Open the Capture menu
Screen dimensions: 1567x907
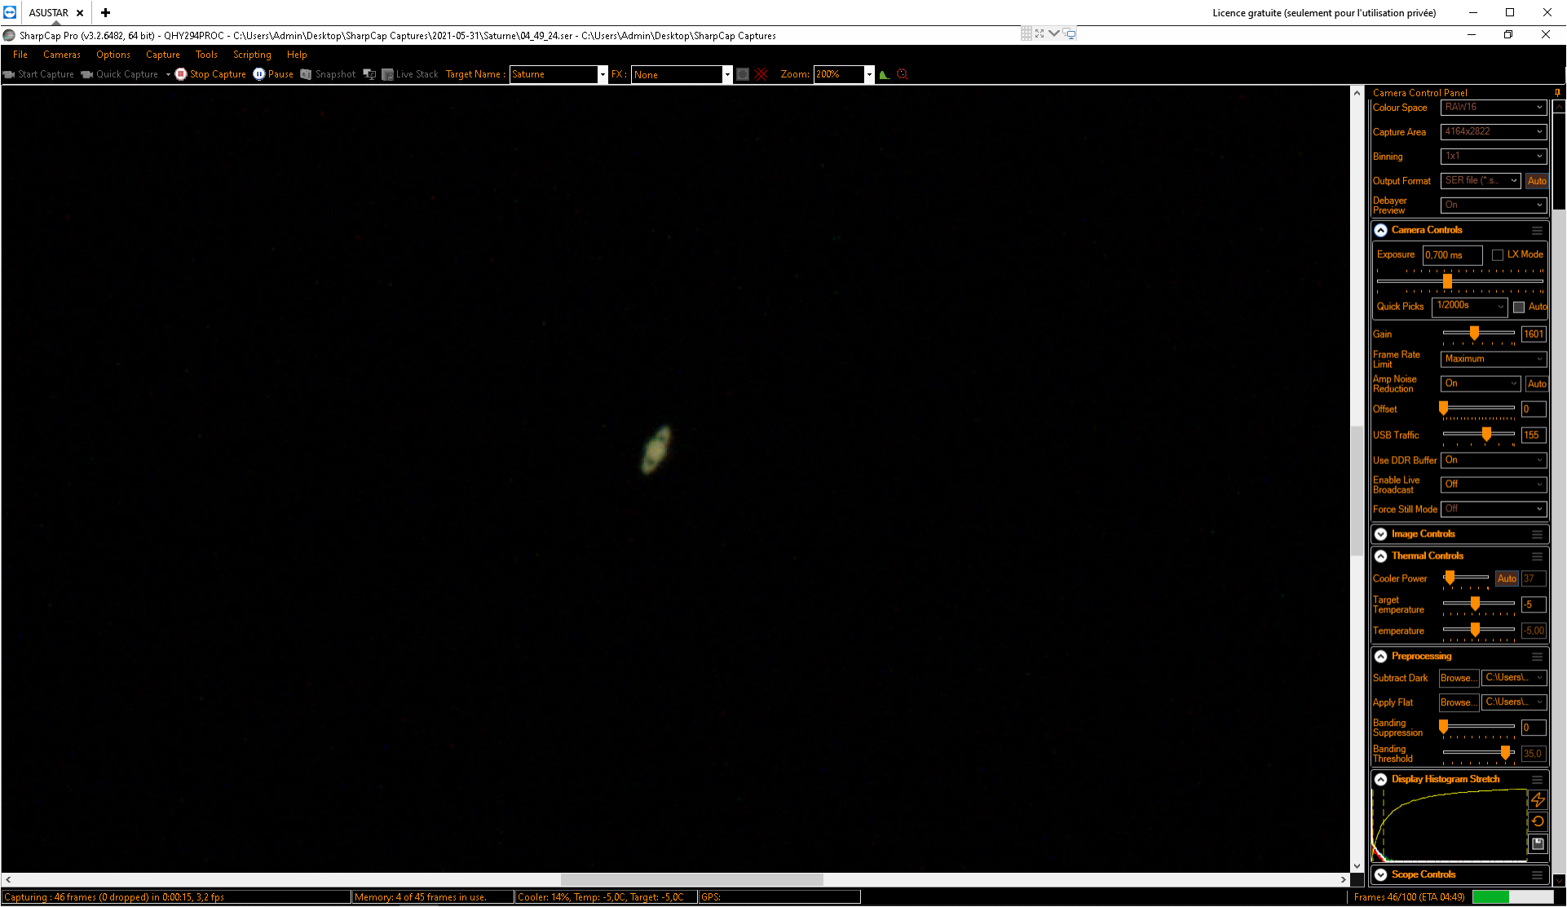pos(163,55)
